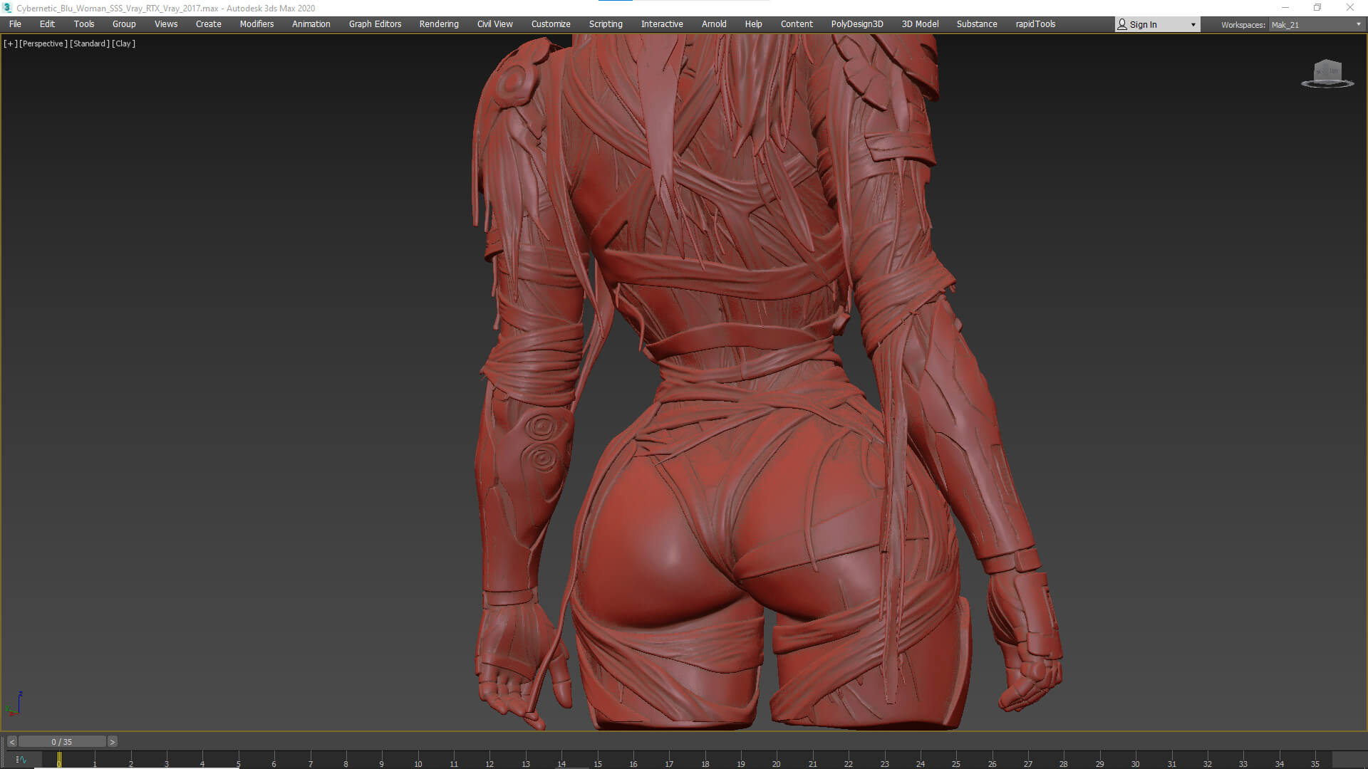
Task: Open the Group menu
Action: click(x=124, y=24)
